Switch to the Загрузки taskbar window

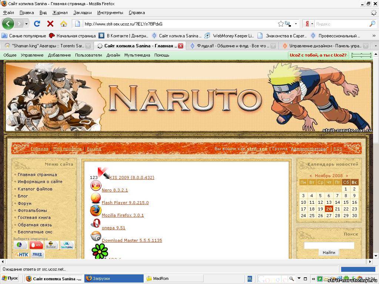tap(114, 278)
